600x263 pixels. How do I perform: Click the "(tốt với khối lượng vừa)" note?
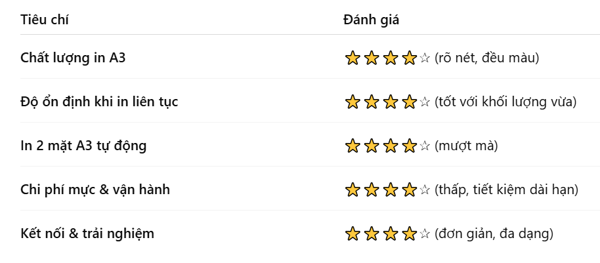coord(505,102)
